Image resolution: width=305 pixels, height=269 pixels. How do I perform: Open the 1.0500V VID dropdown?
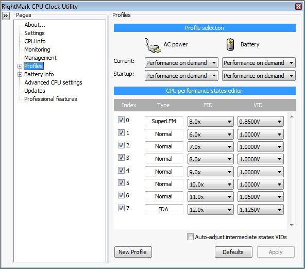tap(261, 197)
